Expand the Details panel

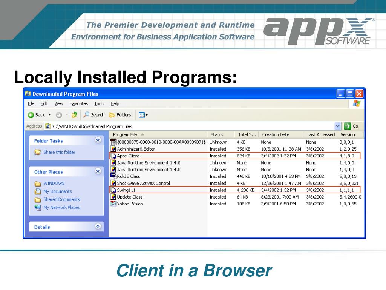click(98, 226)
